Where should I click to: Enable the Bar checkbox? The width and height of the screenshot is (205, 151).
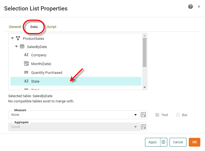(178, 115)
